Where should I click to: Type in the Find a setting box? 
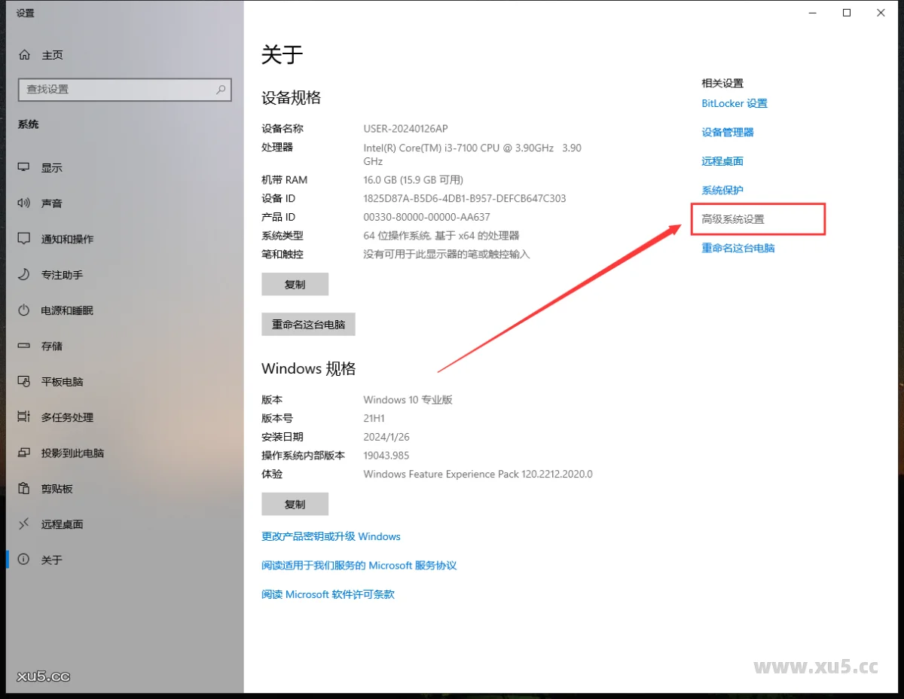117,89
